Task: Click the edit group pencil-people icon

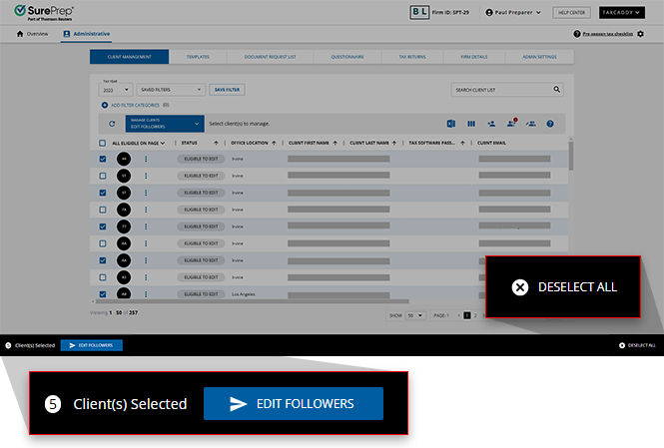Action: tap(531, 124)
